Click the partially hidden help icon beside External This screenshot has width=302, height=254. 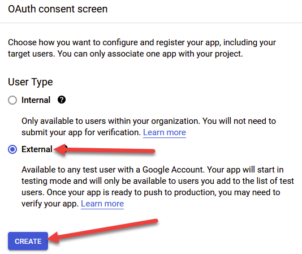(x=66, y=149)
